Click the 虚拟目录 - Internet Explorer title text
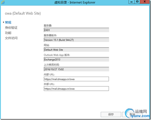This screenshot has width=151, height=120. [x=75, y=3]
